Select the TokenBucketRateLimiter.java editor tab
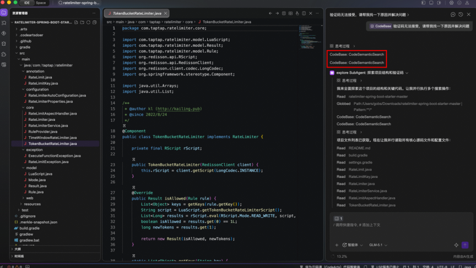The width and height of the screenshot is (476, 268). tap(137, 13)
